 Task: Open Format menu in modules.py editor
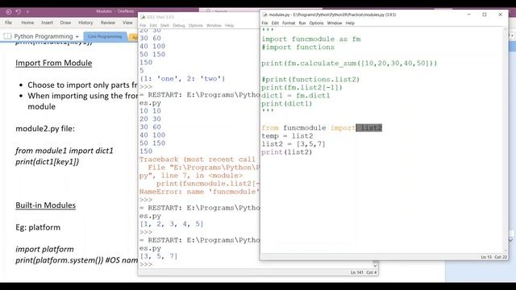pos(289,23)
